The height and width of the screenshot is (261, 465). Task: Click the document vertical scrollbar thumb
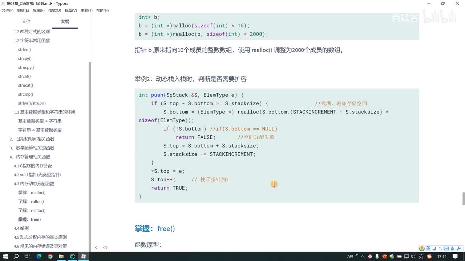coord(463,199)
